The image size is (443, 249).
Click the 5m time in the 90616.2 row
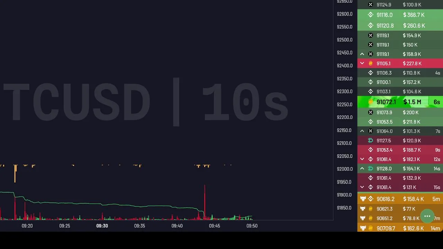tap(436, 199)
